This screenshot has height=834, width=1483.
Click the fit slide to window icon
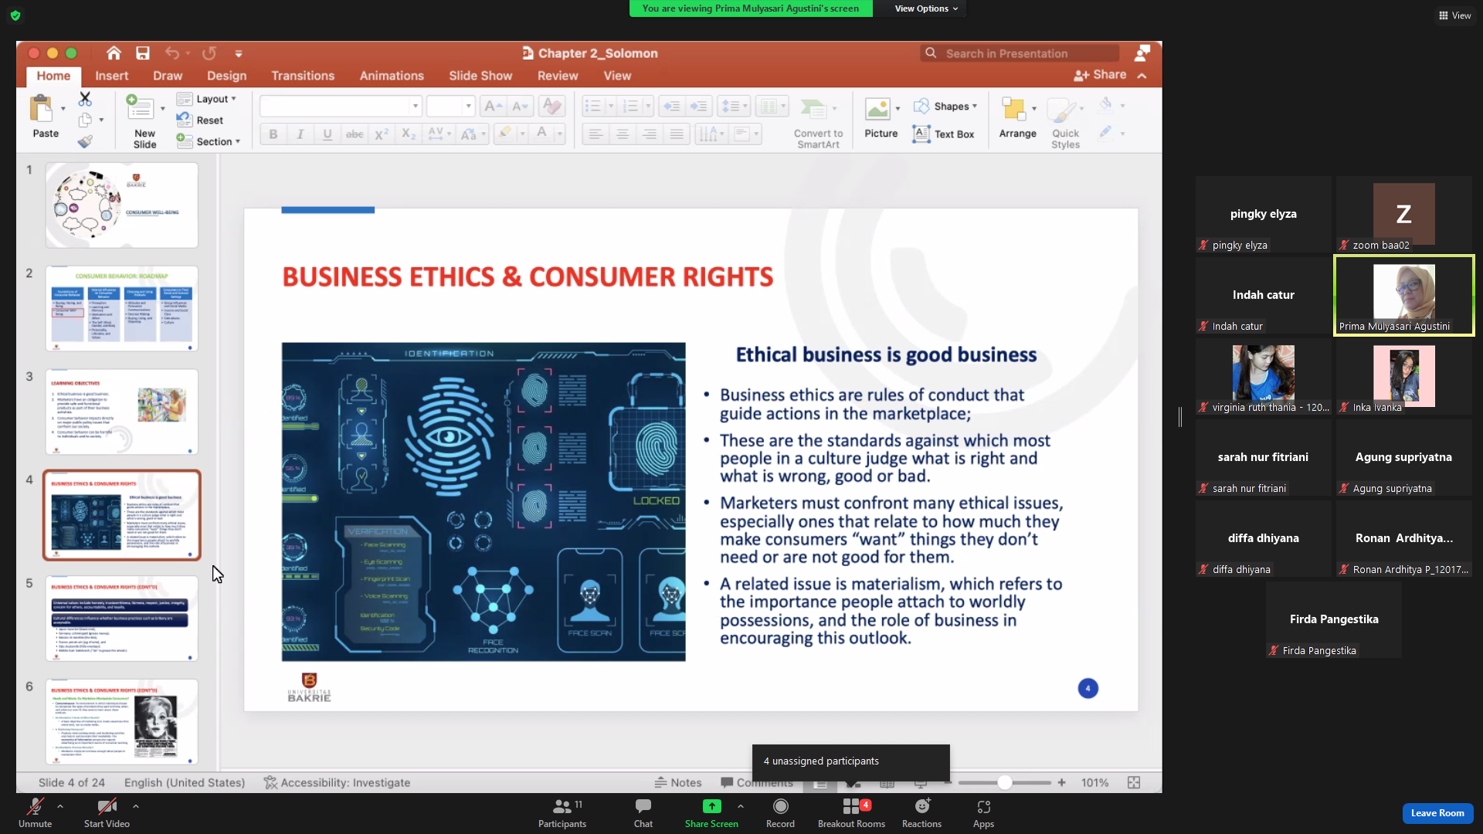click(x=1134, y=782)
